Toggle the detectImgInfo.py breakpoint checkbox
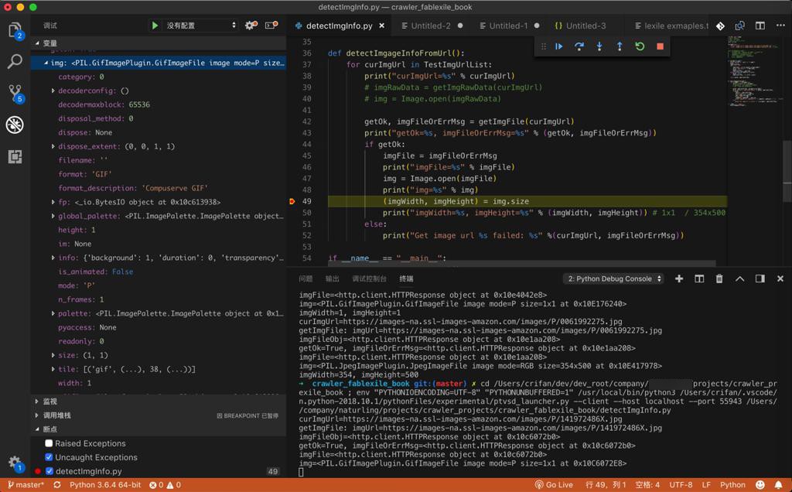Screen dimensions: 792x492 click(49, 471)
